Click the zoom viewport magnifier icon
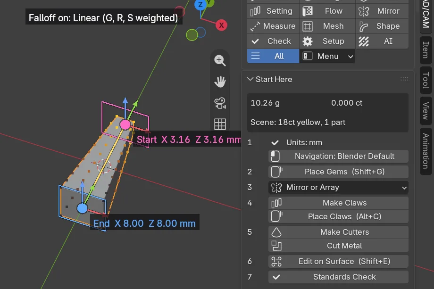Screen dimensions: 434x289 (220, 60)
